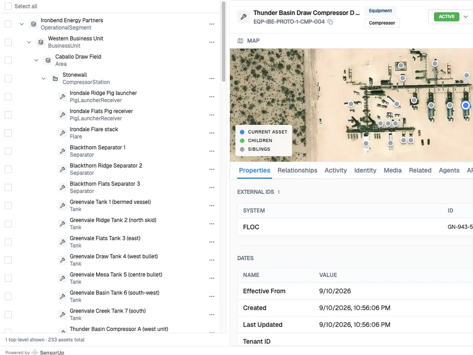This screenshot has width=473, height=355.
Task: Check the Stonewall row checkbox
Action: click(x=8, y=78)
